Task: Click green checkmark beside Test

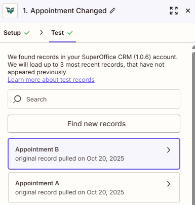Action: coord(70,33)
